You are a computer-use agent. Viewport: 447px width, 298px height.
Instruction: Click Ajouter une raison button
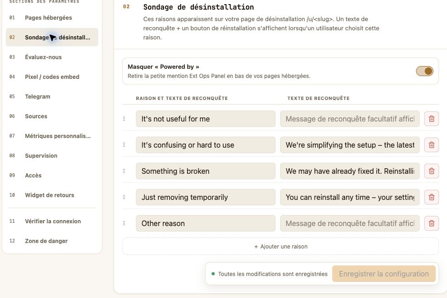point(281,246)
